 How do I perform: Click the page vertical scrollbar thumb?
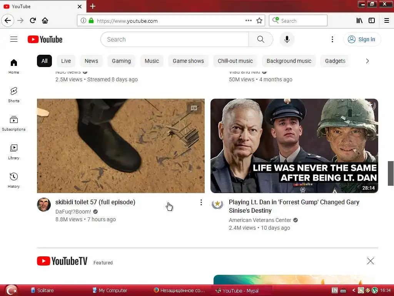391,173
